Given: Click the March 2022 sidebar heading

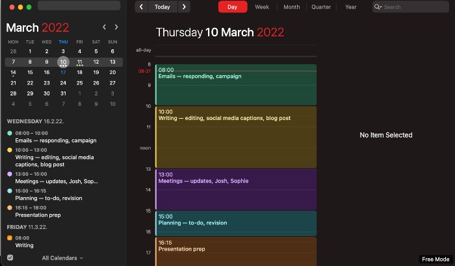Looking at the screenshot, I should pos(38,28).
